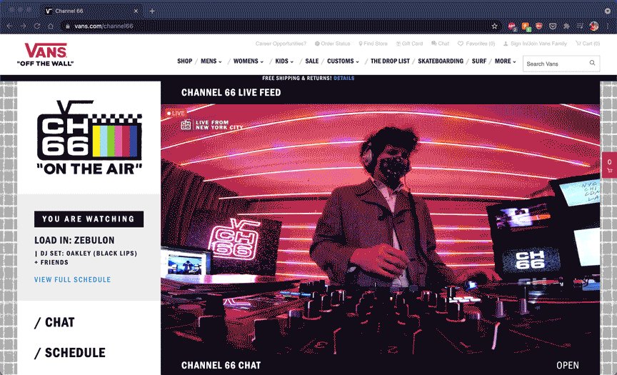
Task: Open the red ABP extension icon
Action: tap(511, 26)
